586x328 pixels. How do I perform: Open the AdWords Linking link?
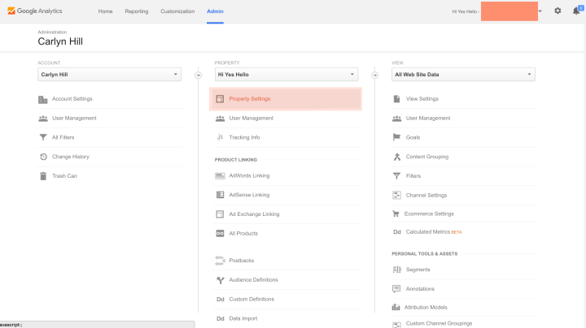pos(249,175)
